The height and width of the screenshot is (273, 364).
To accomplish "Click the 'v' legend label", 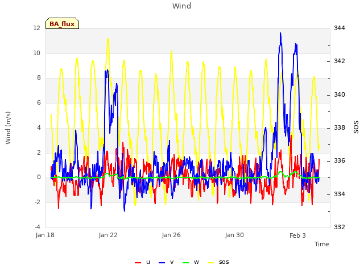I will point(172,262).
